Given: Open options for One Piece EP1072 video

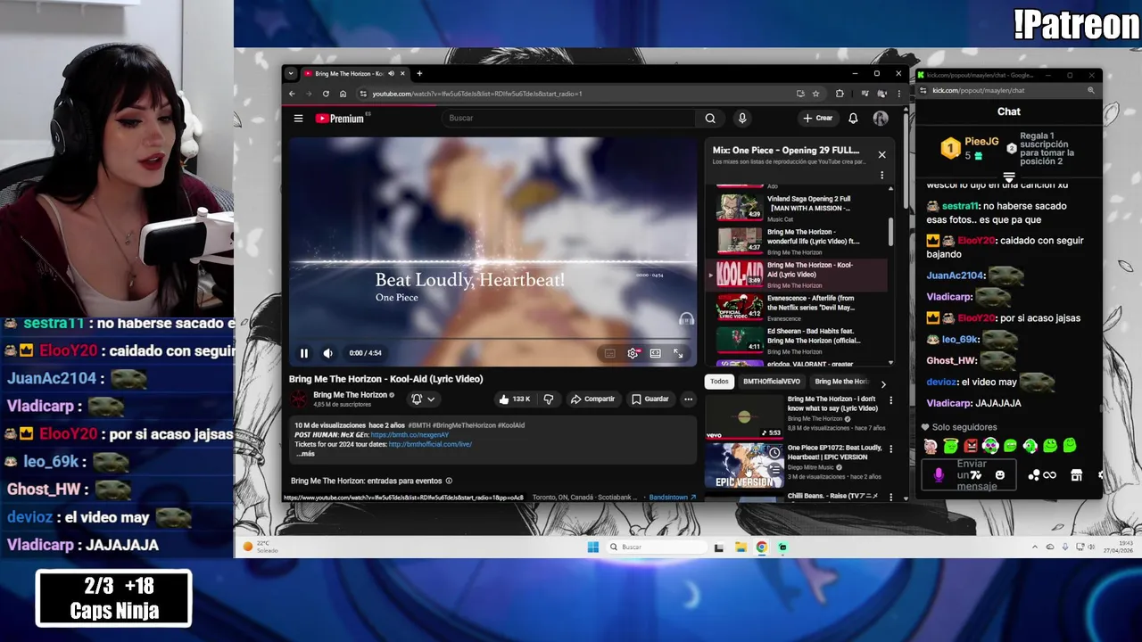Looking at the screenshot, I should (x=890, y=449).
